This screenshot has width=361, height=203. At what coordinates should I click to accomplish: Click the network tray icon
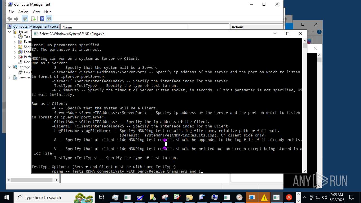pyautogui.click(x=318, y=197)
